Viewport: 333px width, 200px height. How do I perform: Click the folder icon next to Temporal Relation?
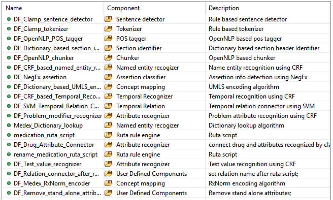click(109, 106)
